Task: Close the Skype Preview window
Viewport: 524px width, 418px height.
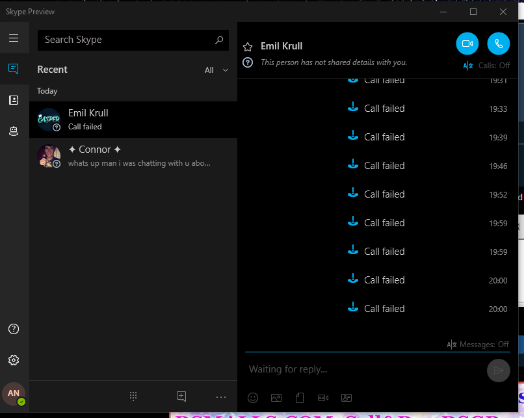Action: (x=503, y=12)
